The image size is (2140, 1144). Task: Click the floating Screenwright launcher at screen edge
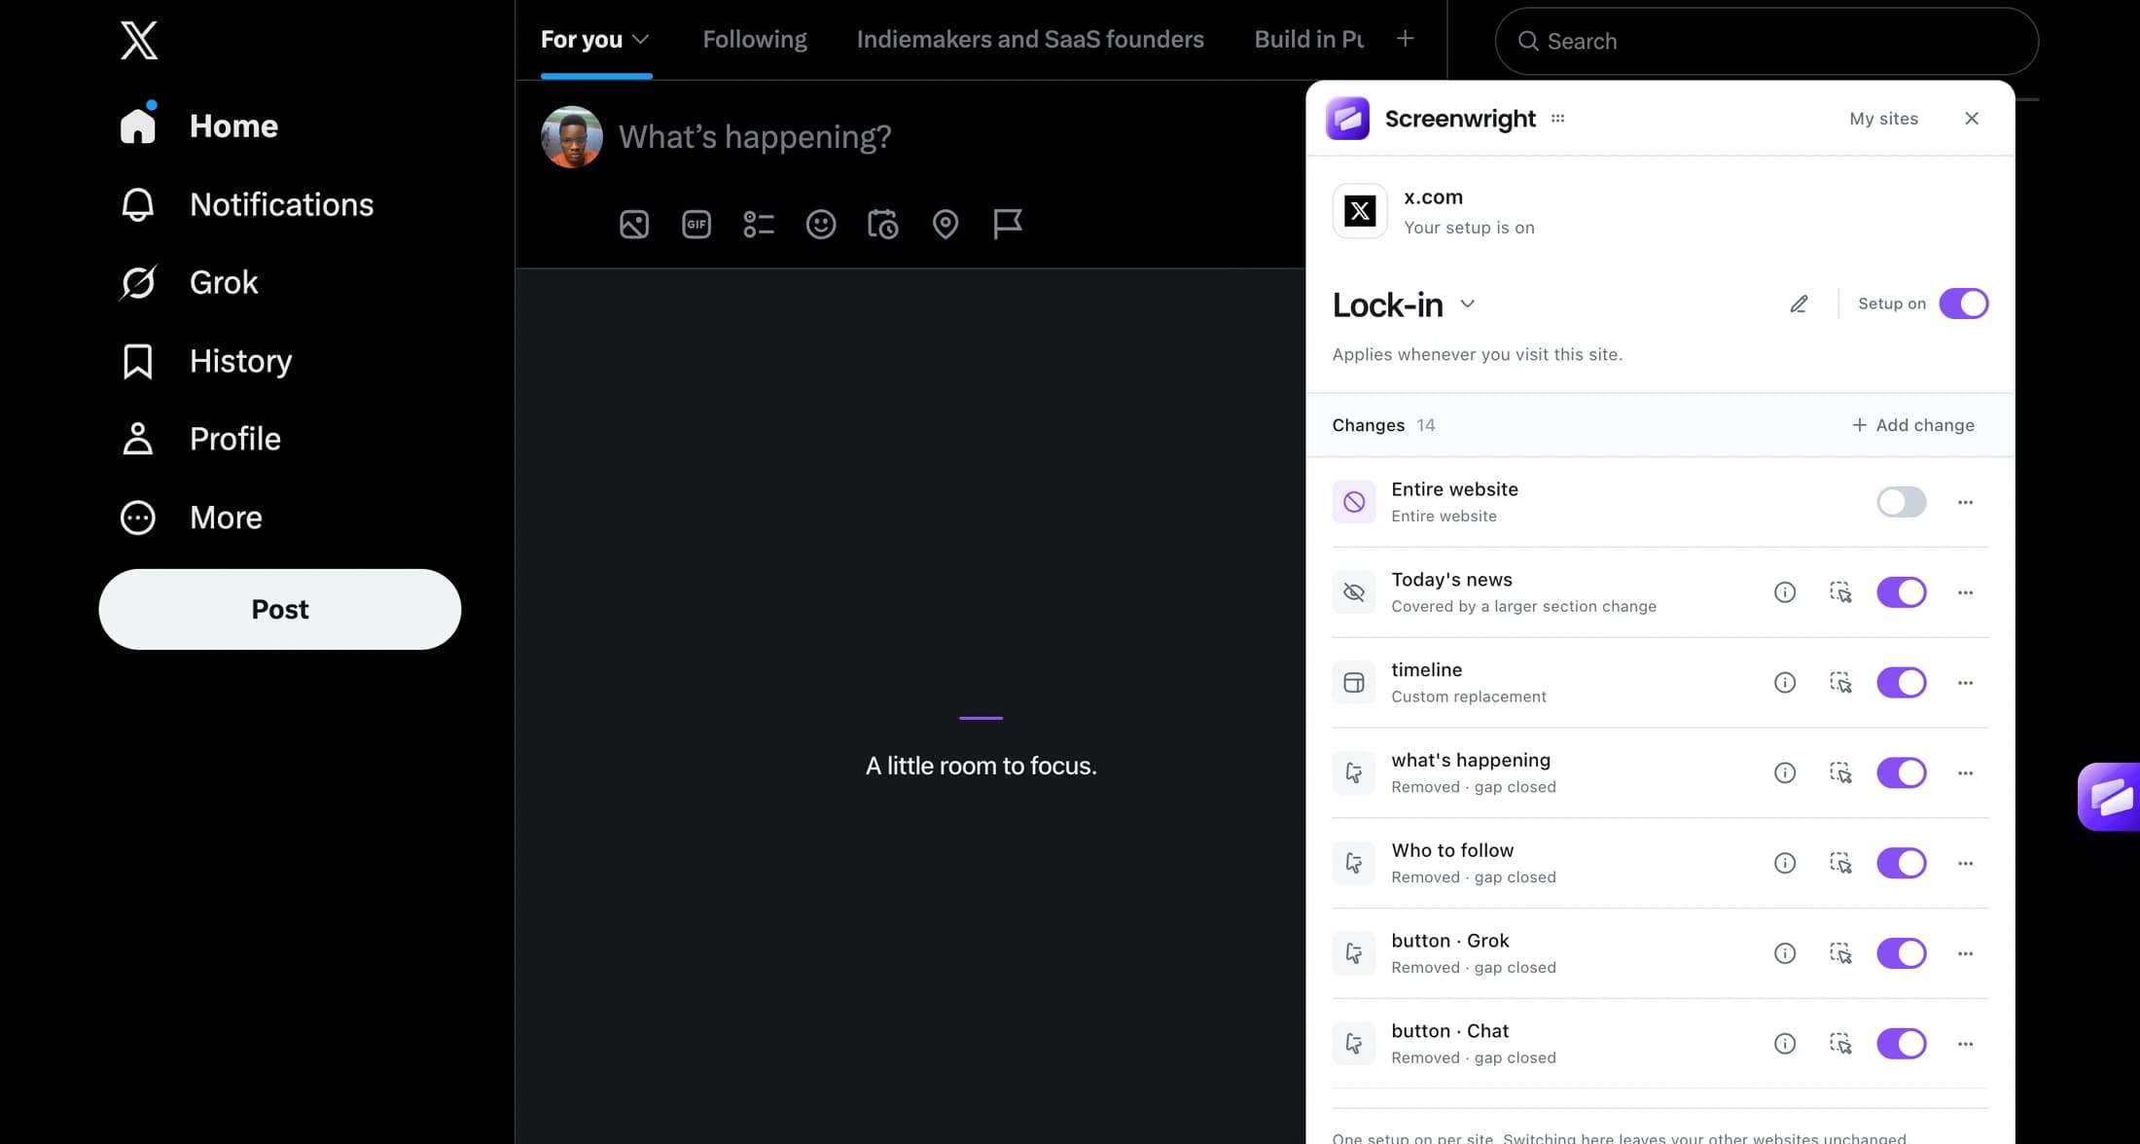pos(2109,797)
